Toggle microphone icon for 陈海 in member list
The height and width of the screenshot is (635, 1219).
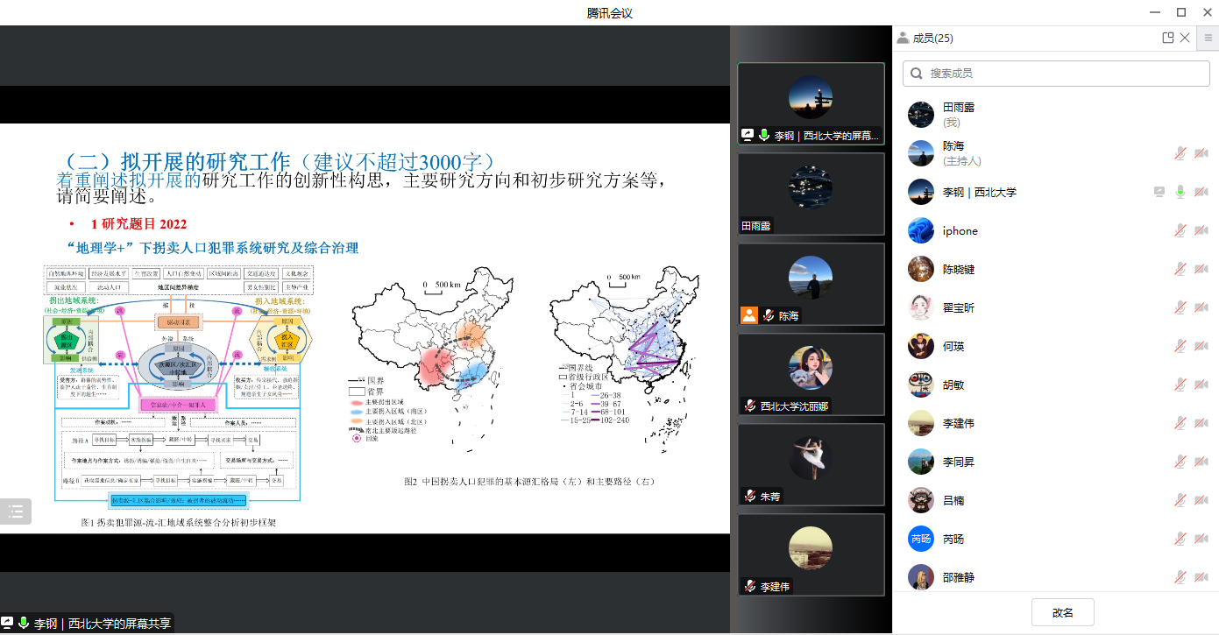[1180, 153]
